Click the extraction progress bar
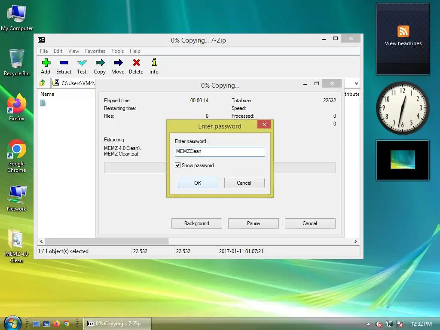The image size is (440, 330). pyautogui.click(x=220, y=168)
